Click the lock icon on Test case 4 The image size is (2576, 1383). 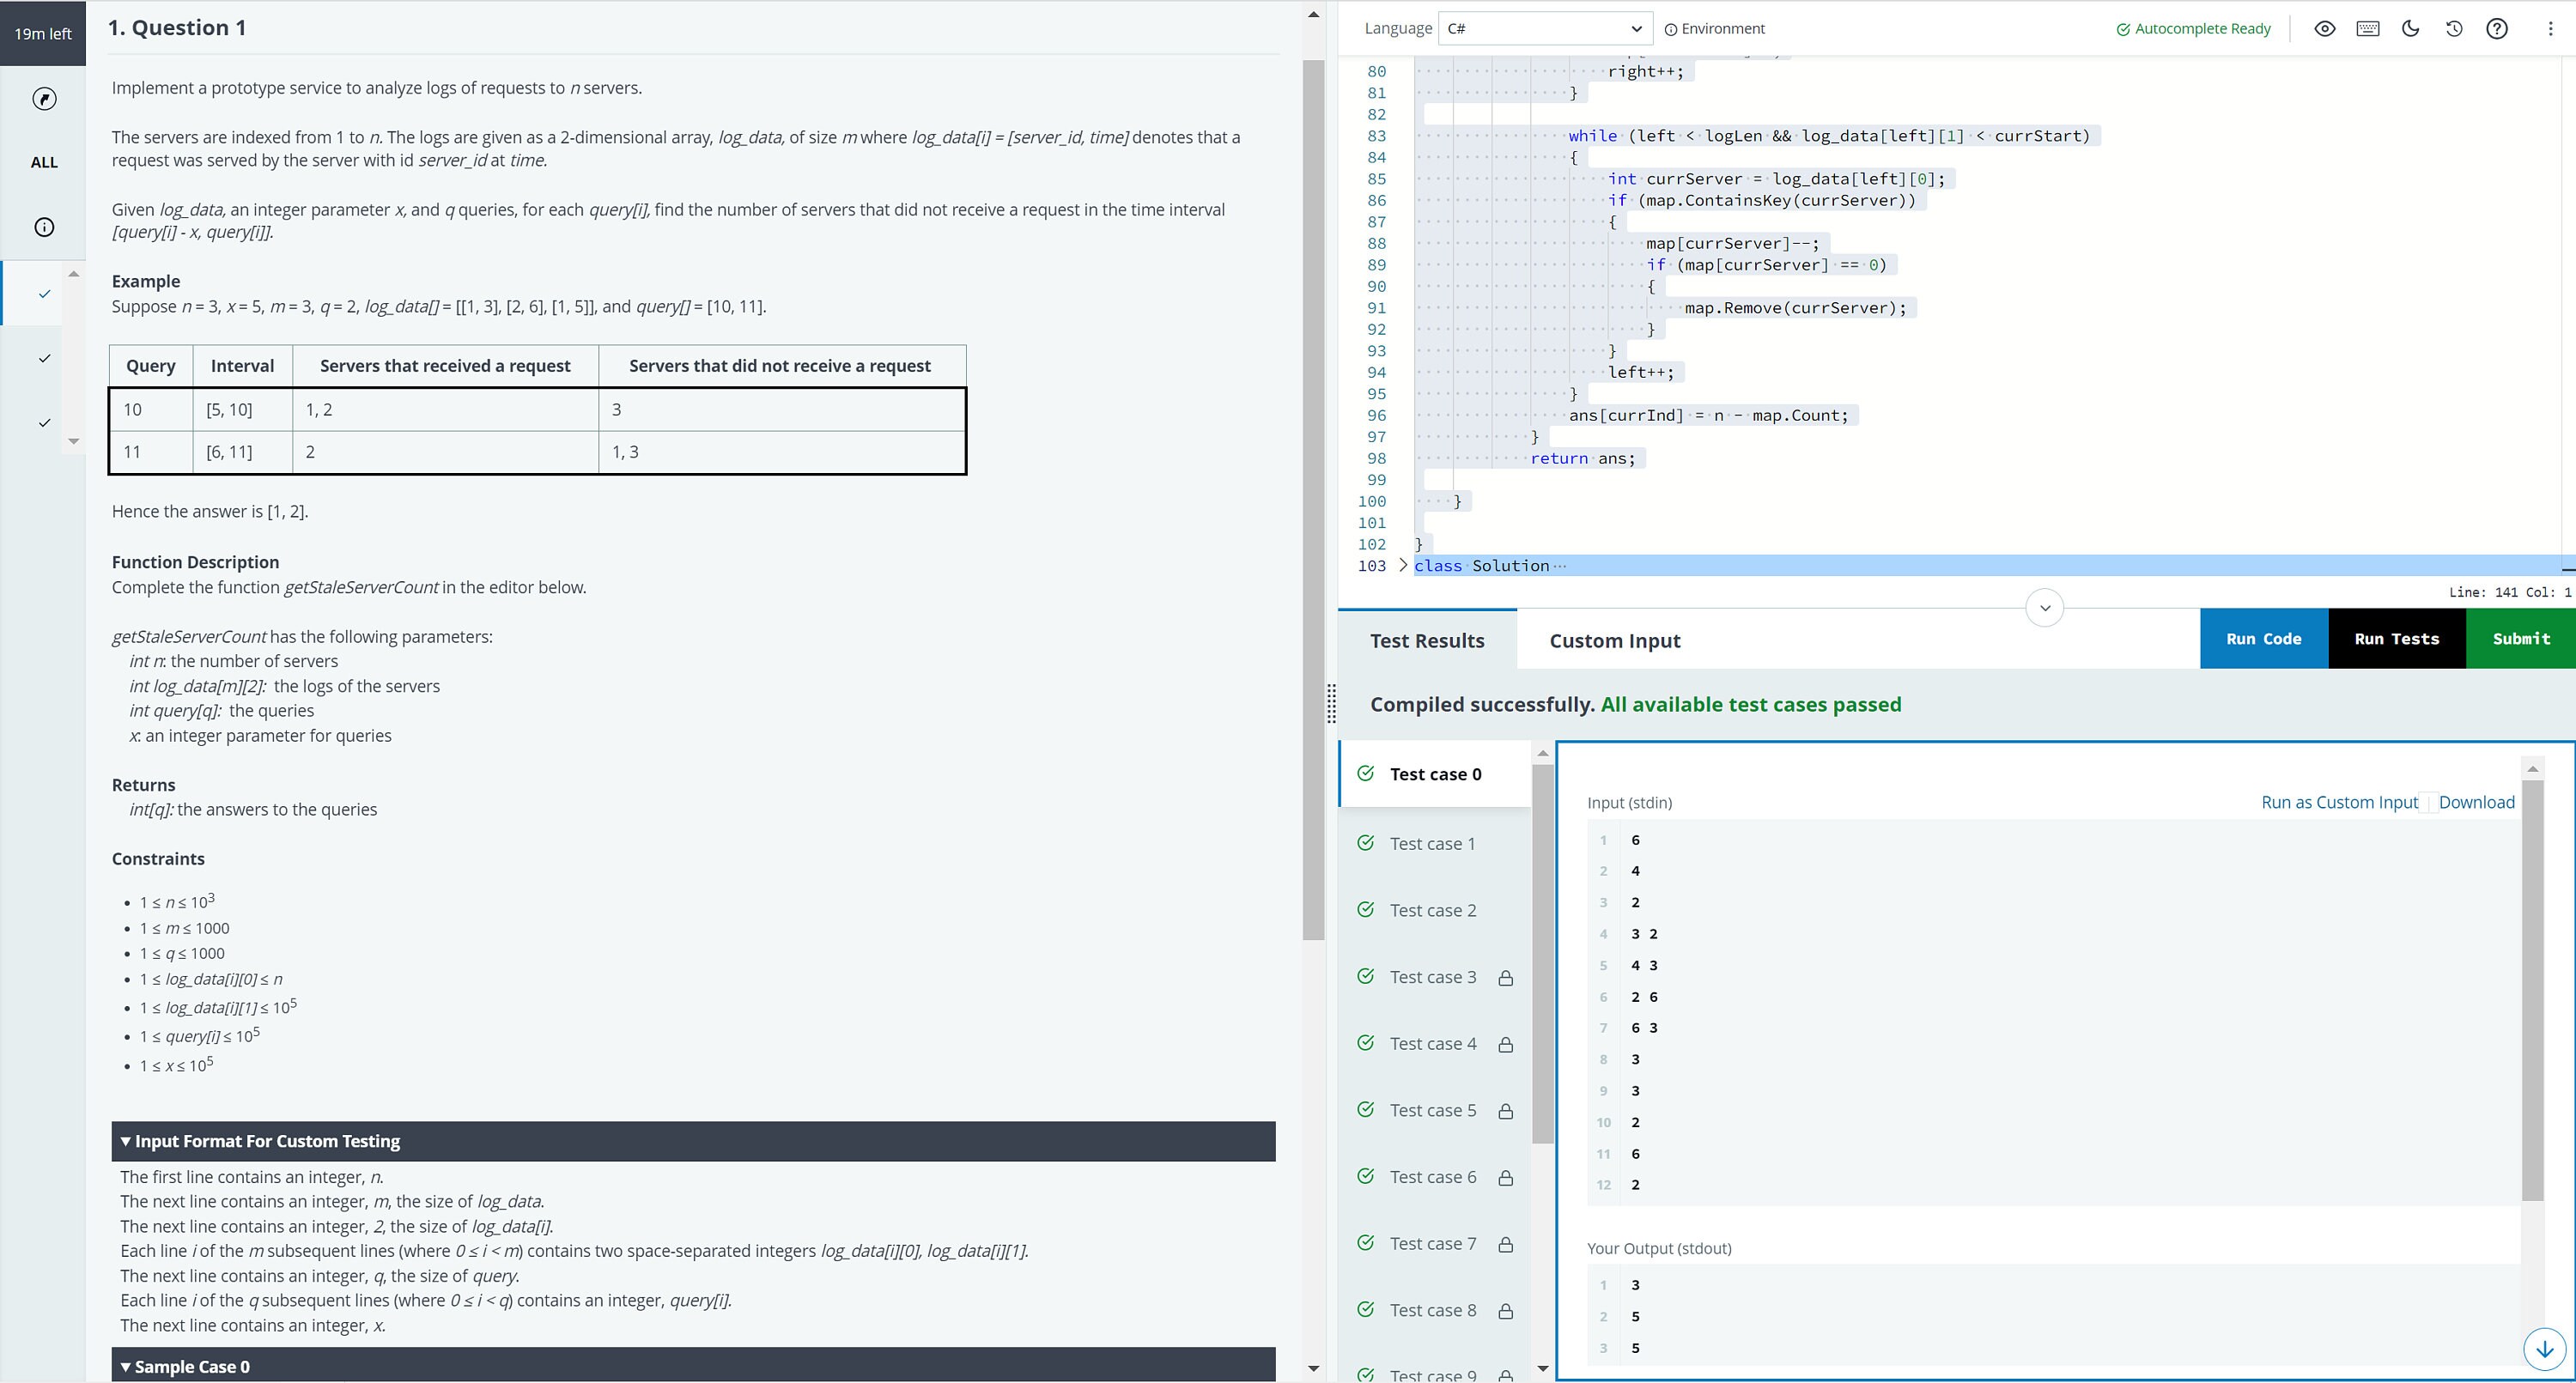[1505, 1044]
